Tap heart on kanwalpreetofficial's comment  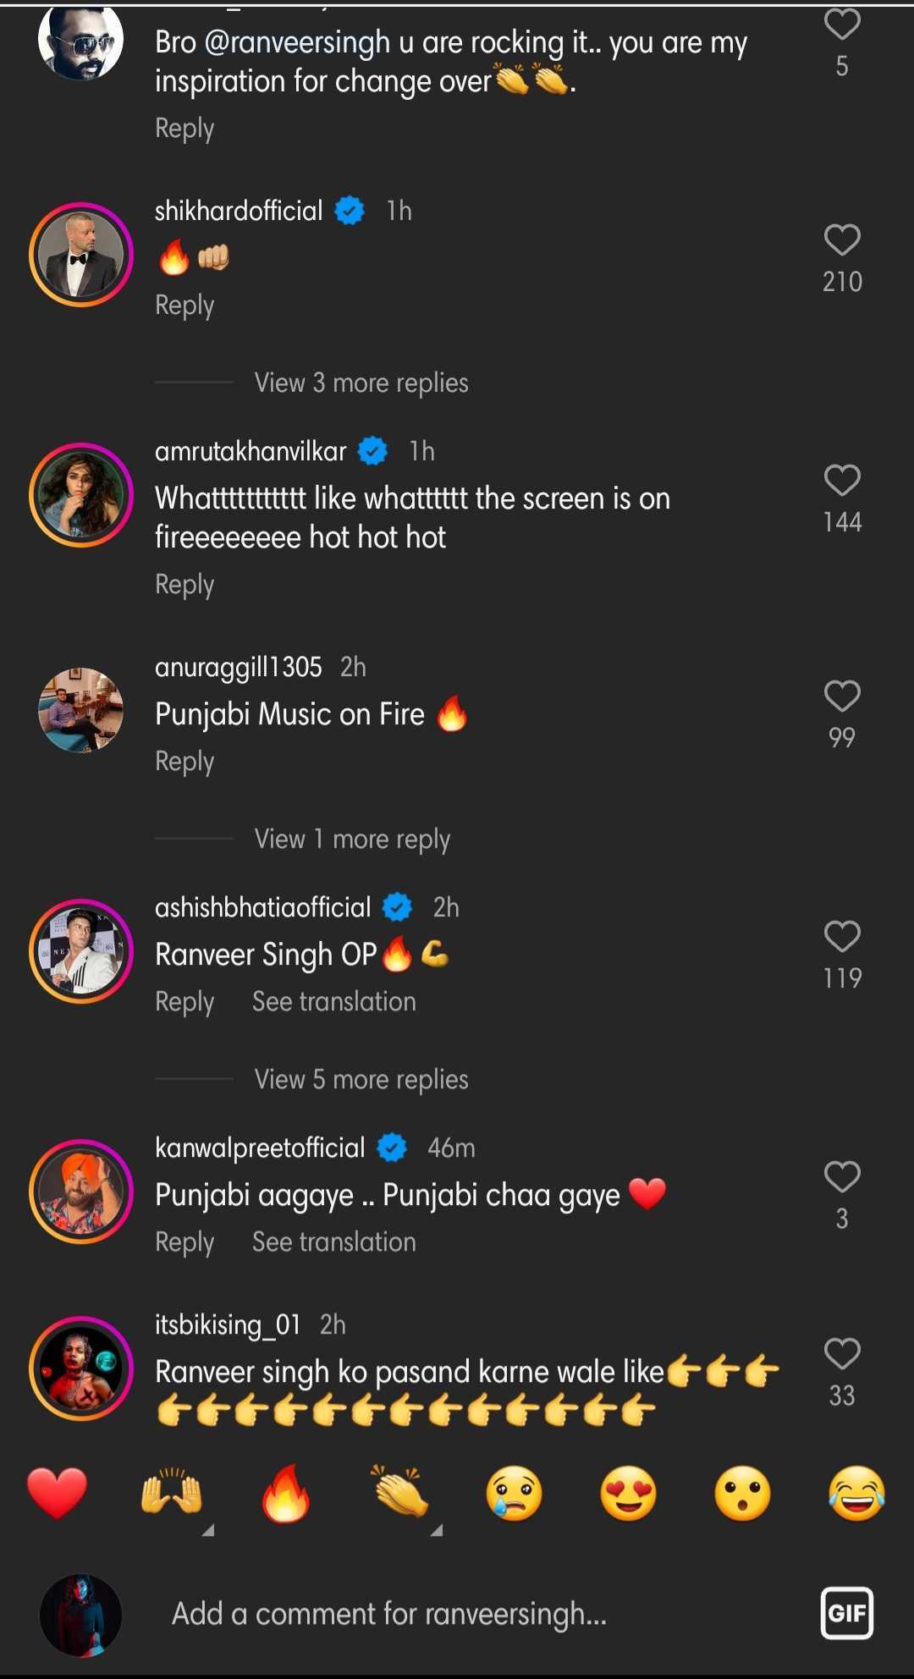[842, 1177]
